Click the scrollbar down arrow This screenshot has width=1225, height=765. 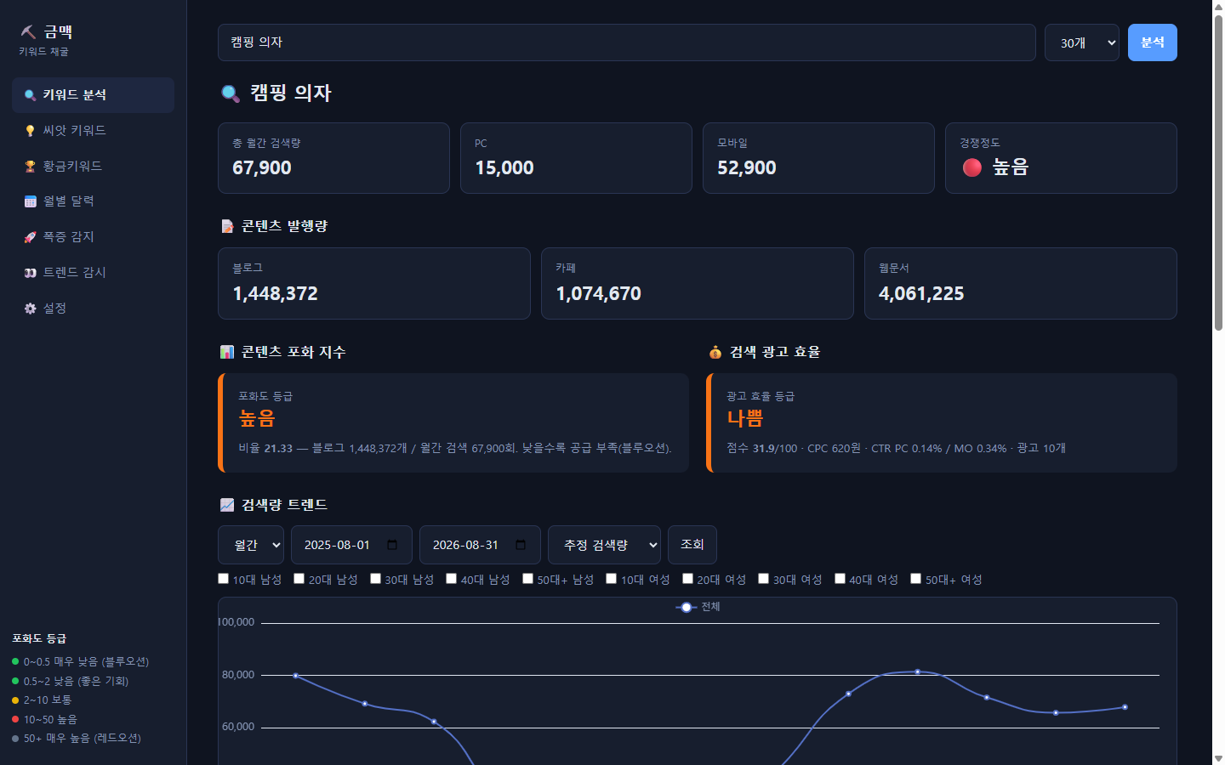1218,758
